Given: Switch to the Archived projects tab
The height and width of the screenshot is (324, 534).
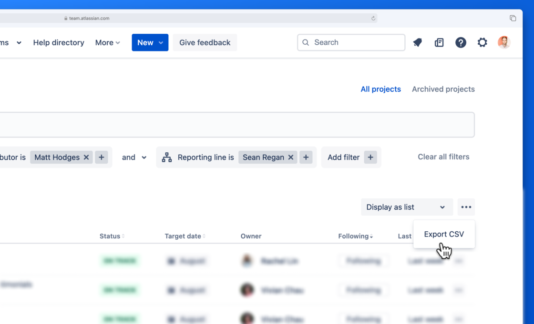Looking at the screenshot, I should coord(442,89).
